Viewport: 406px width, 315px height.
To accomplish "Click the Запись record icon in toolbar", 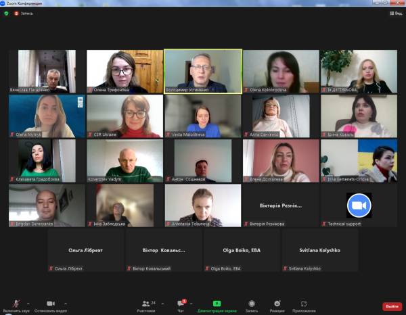I will point(252,305).
